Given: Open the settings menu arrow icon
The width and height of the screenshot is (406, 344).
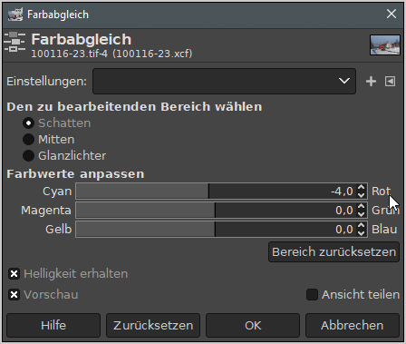Looking at the screenshot, I should pos(390,82).
